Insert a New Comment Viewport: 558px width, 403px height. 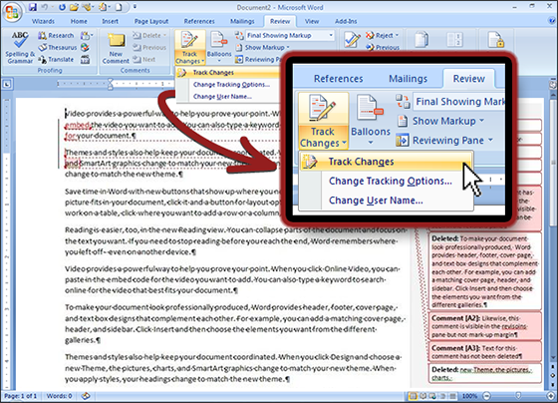point(116,48)
